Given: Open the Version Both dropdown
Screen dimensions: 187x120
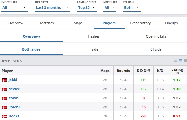Looking at the screenshot, I should pyautogui.click(x=132, y=8).
